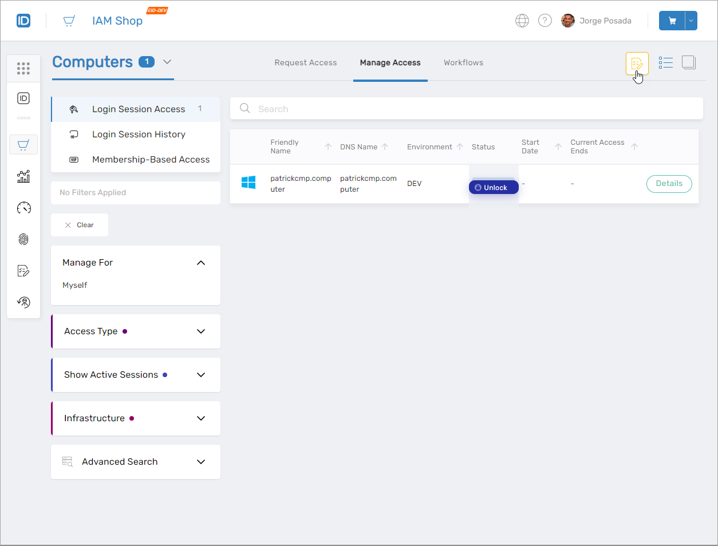Open the apps grid icon in sidebar
Viewport: 718px width, 546px height.
point(23,69)
